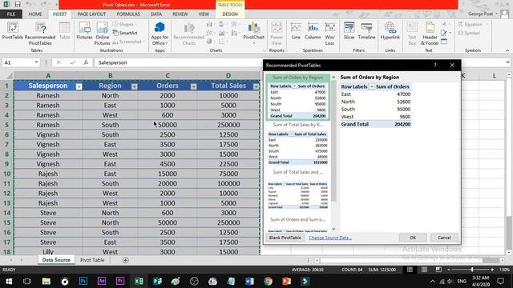This screenshot has width=513, height=288.
Task: Insert SmartArt graphic
Action: [125, 33]
